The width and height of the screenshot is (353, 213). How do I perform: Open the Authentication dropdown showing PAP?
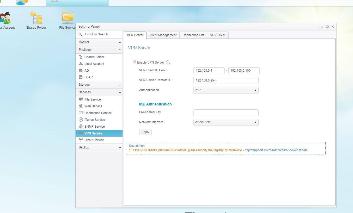(226, 90)
